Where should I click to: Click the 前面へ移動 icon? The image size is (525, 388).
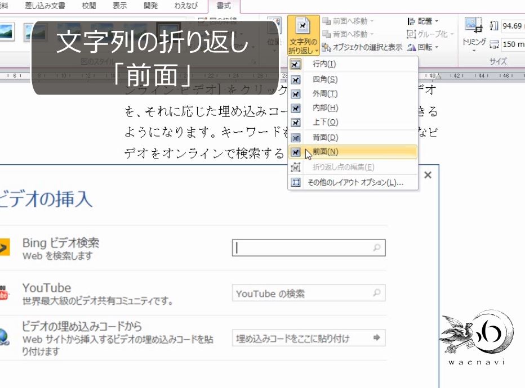[x=327, y=21]
